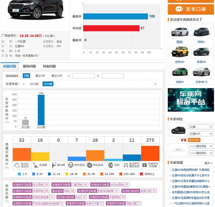
Task: Select the 2022款 model year filter
Action: click(34, 84)
